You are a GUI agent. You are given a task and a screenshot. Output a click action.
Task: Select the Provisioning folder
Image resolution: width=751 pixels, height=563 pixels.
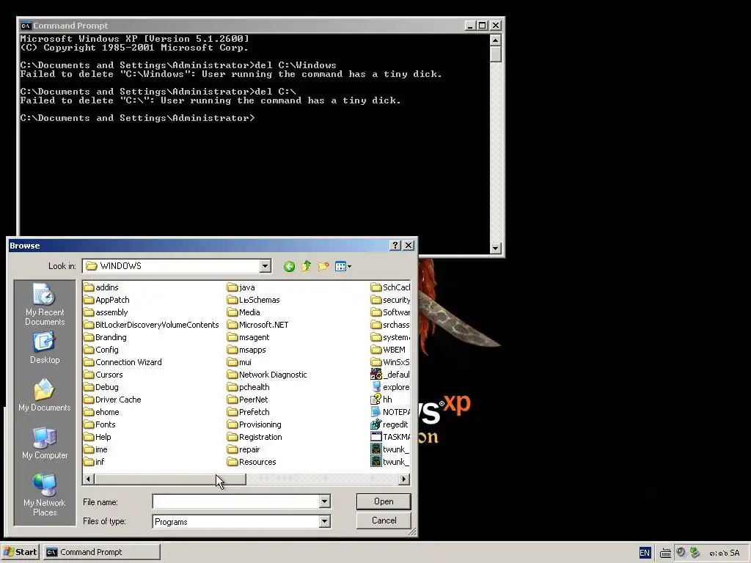[254, 424]
